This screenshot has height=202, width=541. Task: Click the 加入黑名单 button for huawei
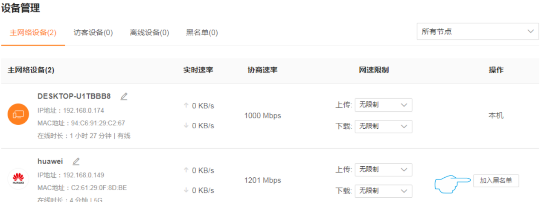coord(496,181)
